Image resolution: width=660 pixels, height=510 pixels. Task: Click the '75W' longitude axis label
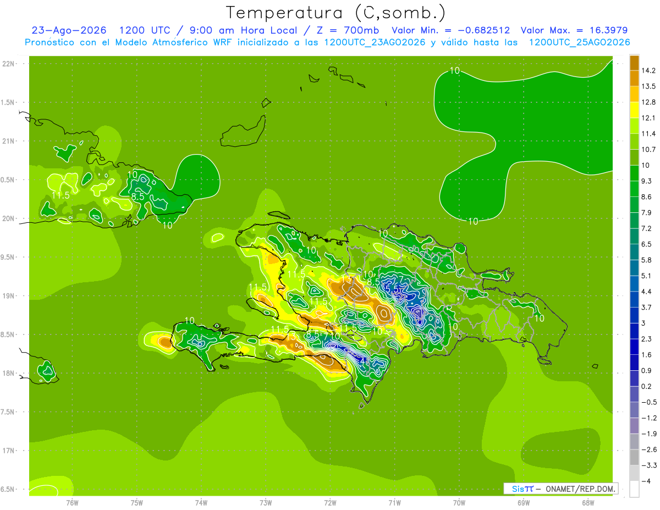(137, 502)
